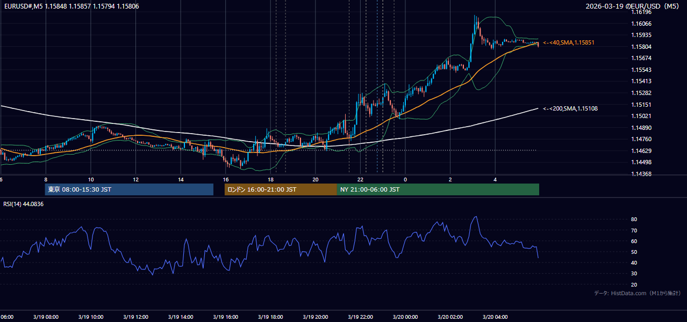The image size is (687, 322).
Task: Click hour label 22 under price chart
Action: (361, 180)
